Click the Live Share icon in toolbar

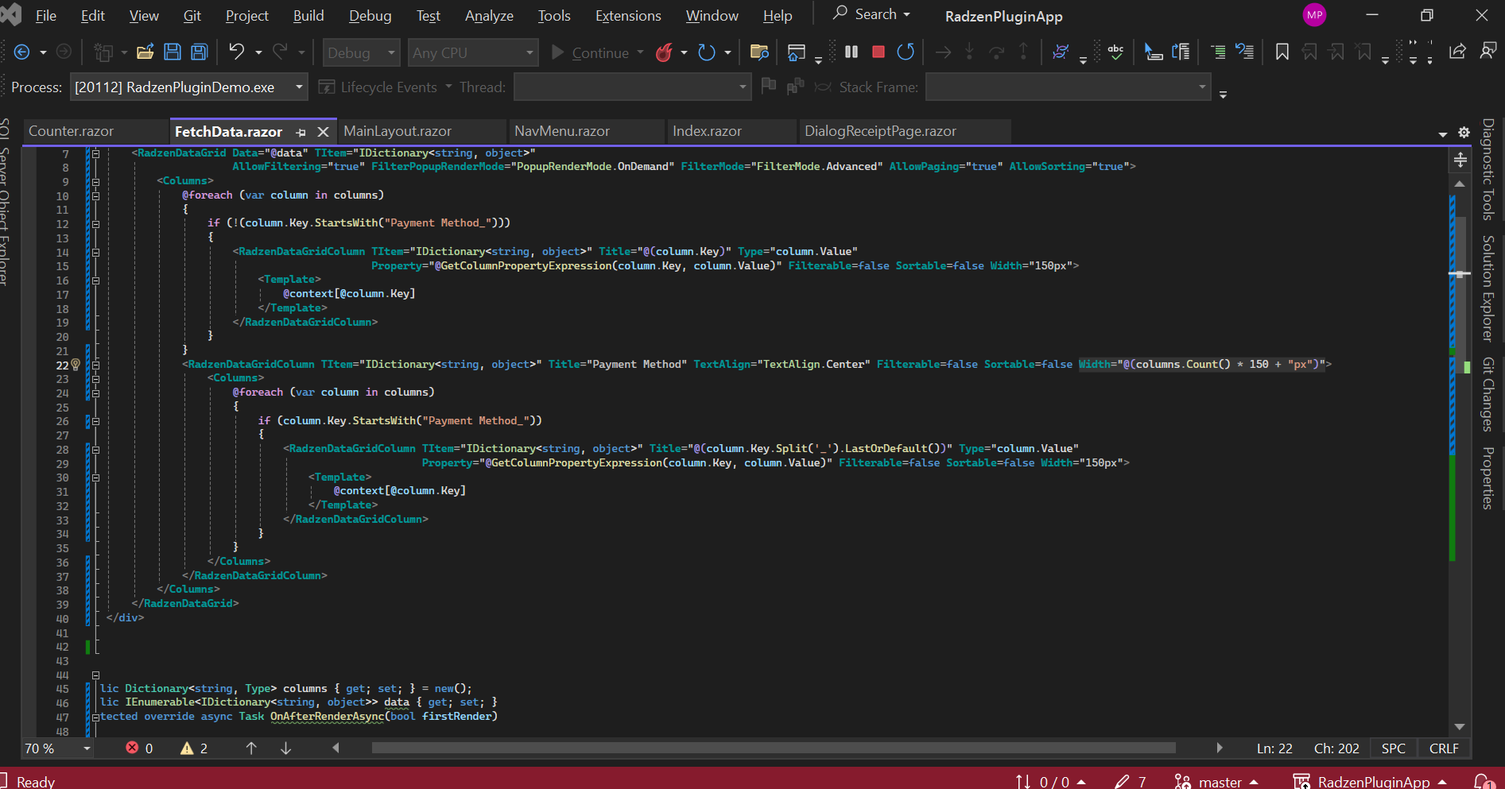point(1457,52)
